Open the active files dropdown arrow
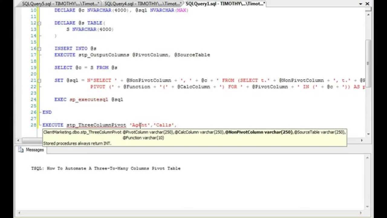The image size is (387, 218). point(360,4)
